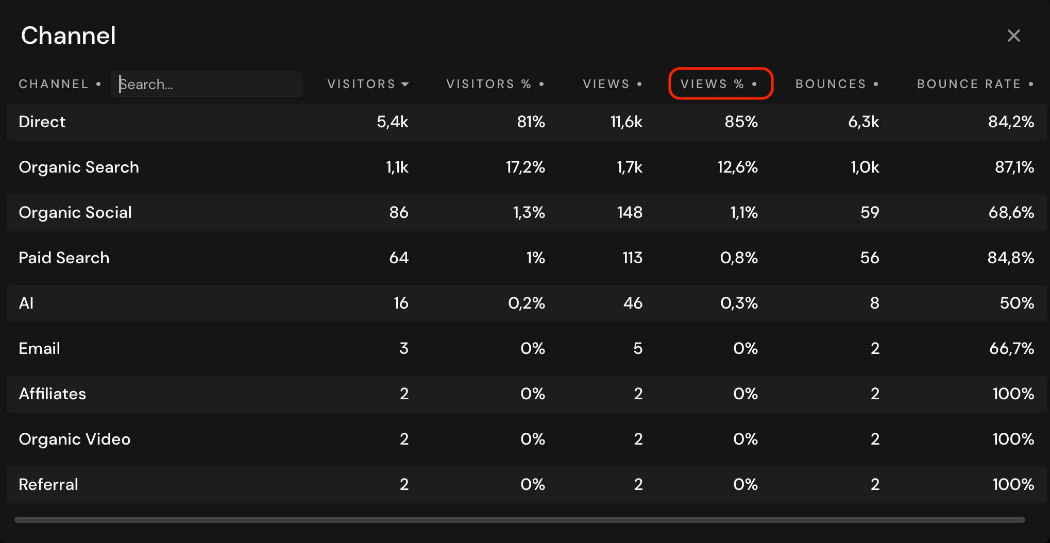The image size is (1050, 543).
Task: Open the Paid Search channel row
Action: coord(64,258)
